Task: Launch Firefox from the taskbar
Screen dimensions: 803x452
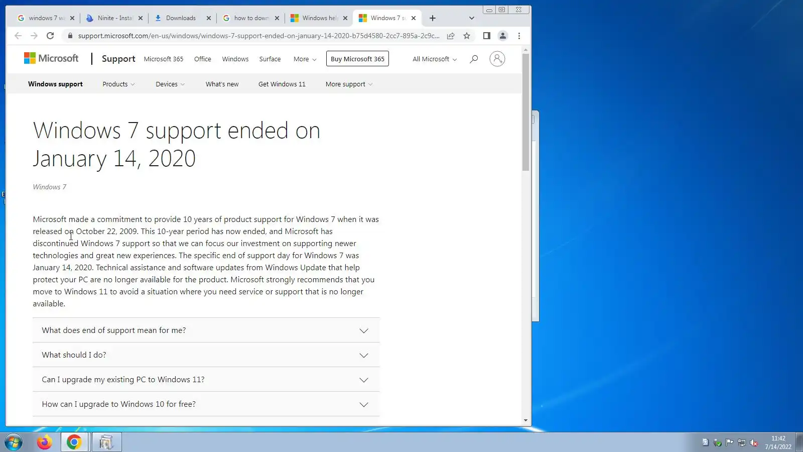Action: tap(44, 442)
